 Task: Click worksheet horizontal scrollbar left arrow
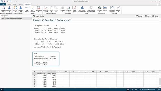[33, 88]
